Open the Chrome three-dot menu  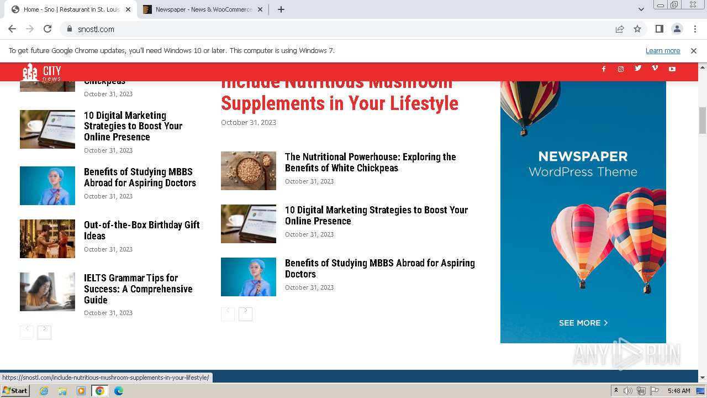point(694,29)
